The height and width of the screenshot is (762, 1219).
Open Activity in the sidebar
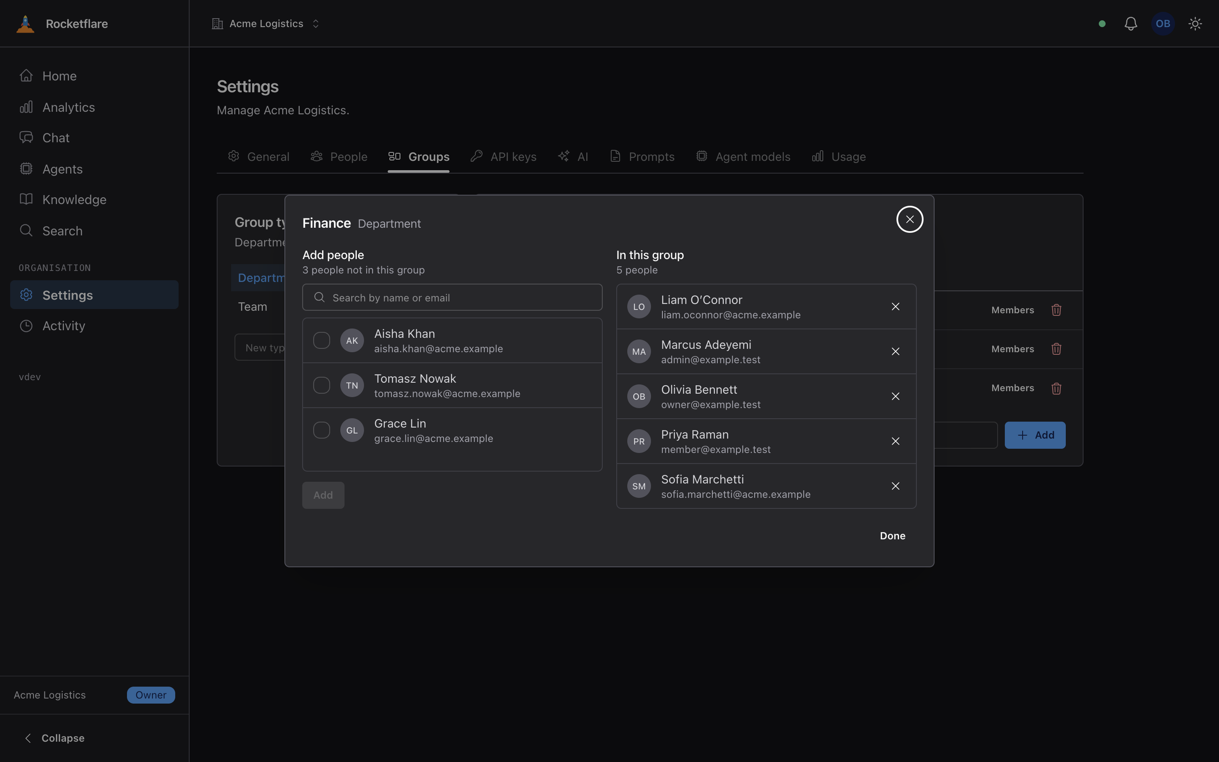(94, 326)
